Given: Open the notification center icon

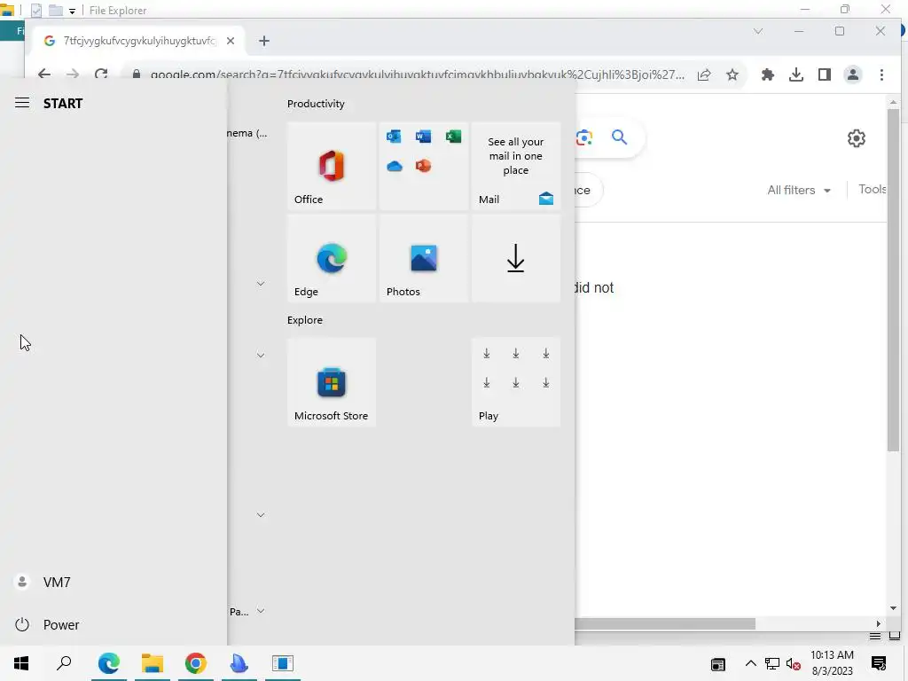Looking at the screenshot, I should point(879,663).
